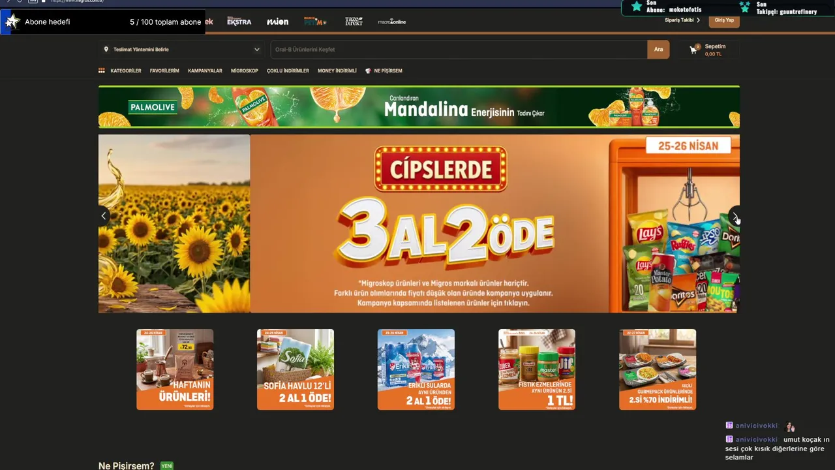Open Erikli Sularda 2 Al 1 Öde tile

[x=416, y=369]
